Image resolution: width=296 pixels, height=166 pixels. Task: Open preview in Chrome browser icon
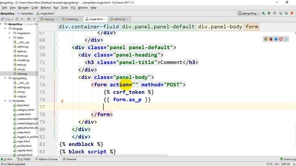point(266,39)
